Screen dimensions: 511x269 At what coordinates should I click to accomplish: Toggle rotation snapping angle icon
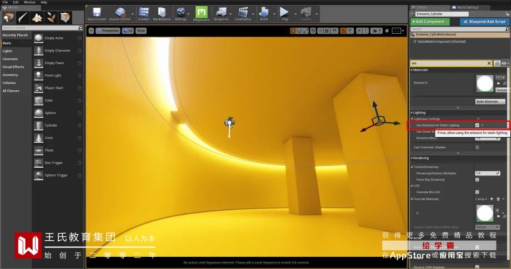click(343, 31)
